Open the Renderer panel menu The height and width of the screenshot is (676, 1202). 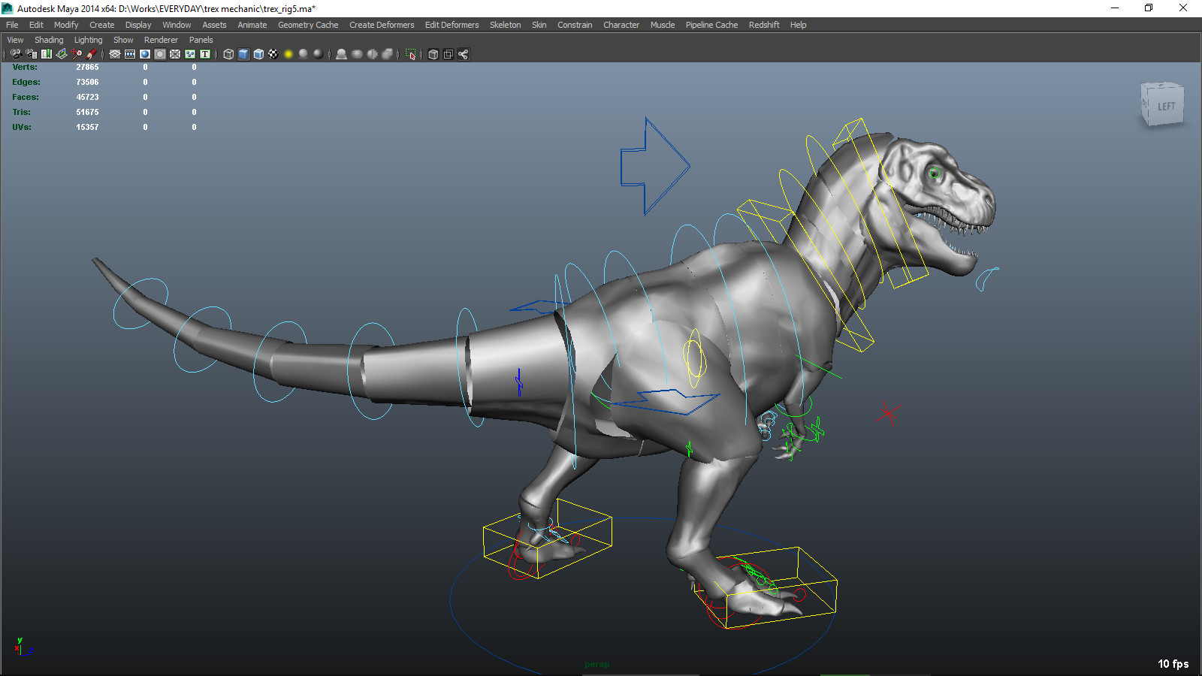tap(161, 39)
